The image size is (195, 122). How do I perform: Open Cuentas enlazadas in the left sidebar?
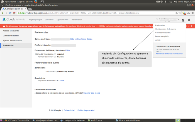[x=16, y=36]
